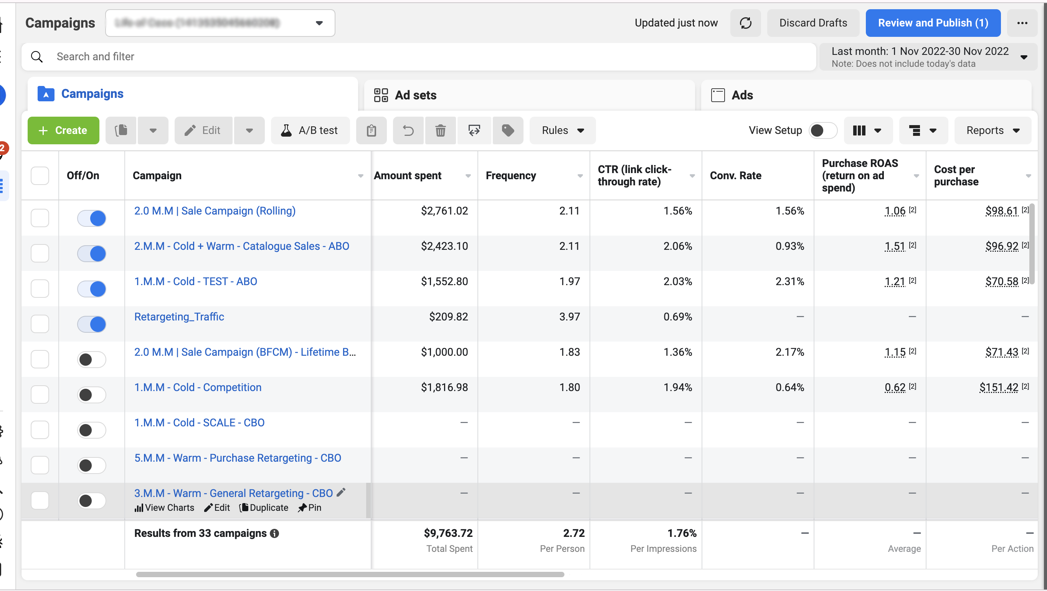Click the tag label icon
Image resolution: width=1047 pixels, height=591 pixels.
[x=508, y=130]
